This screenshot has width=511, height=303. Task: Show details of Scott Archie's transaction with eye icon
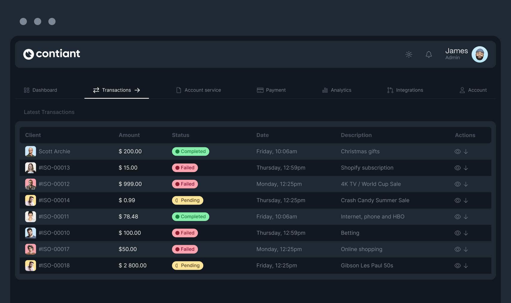[457, 151]
